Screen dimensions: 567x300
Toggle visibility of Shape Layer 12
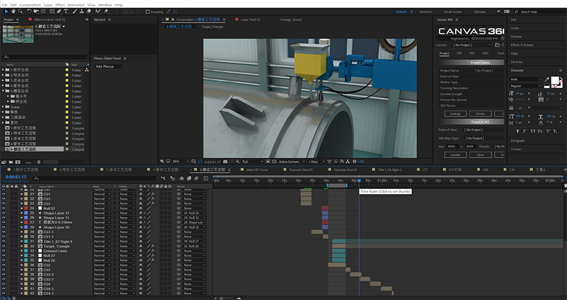click(4, 213)
